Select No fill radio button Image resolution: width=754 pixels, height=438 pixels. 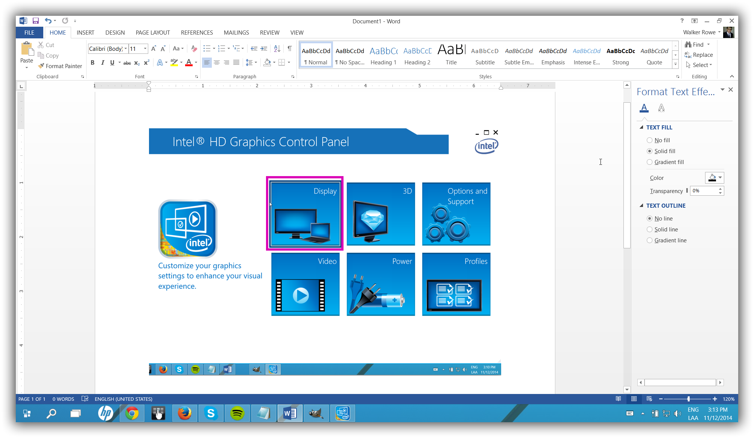coord(649,140)
